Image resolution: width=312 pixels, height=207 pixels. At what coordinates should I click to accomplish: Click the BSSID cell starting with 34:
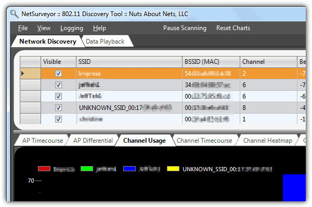pyautogui.click(x=211, y=85)
